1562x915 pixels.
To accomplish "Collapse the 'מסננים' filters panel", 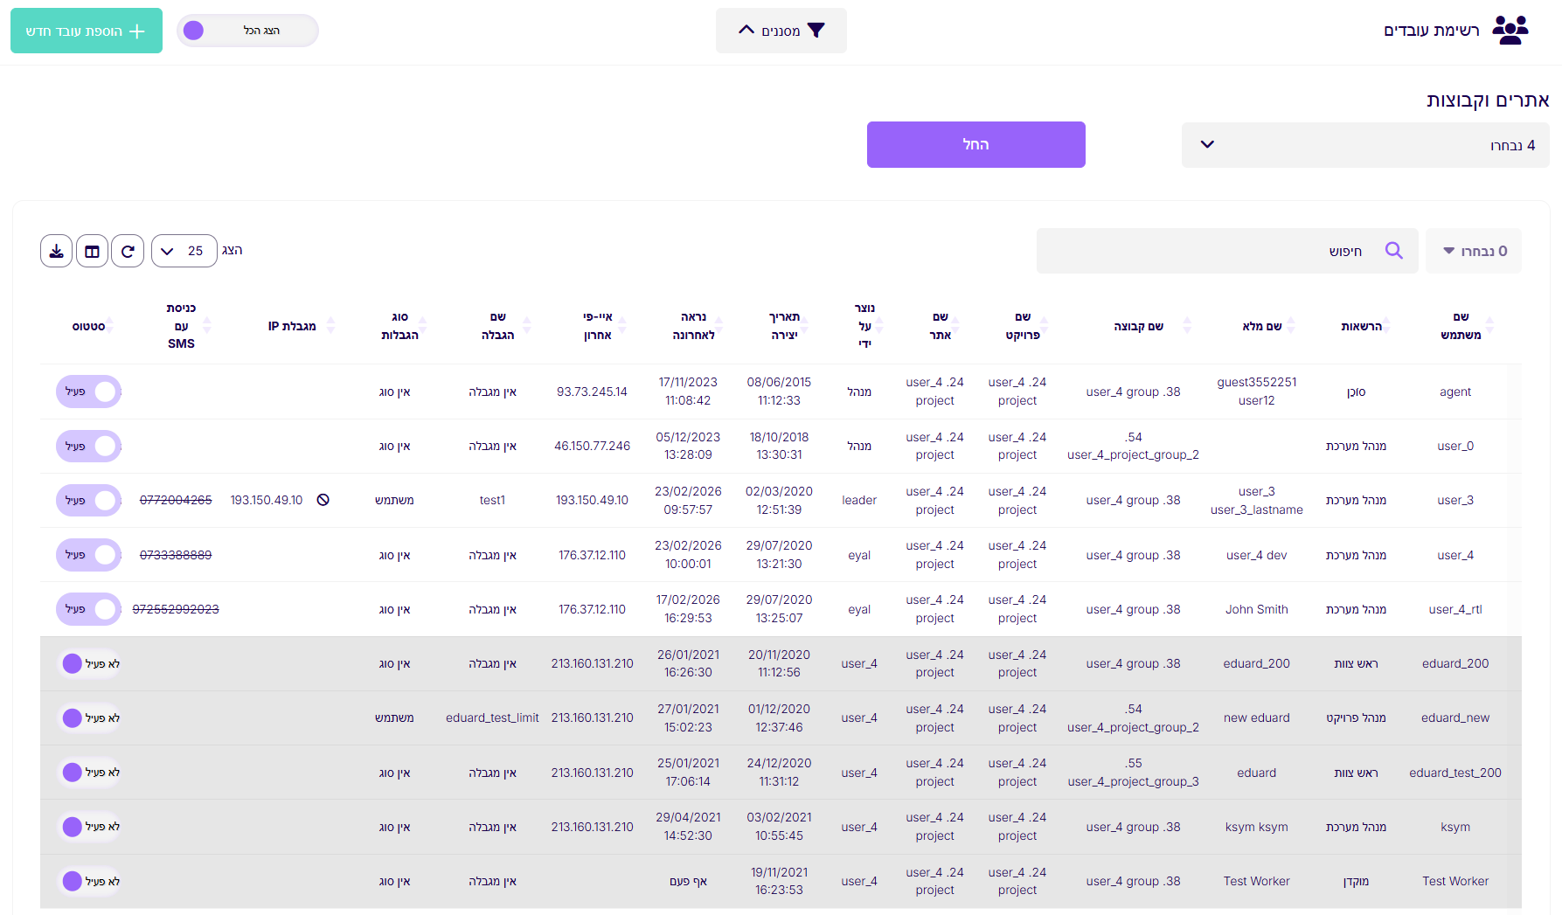I will [781, 31].
